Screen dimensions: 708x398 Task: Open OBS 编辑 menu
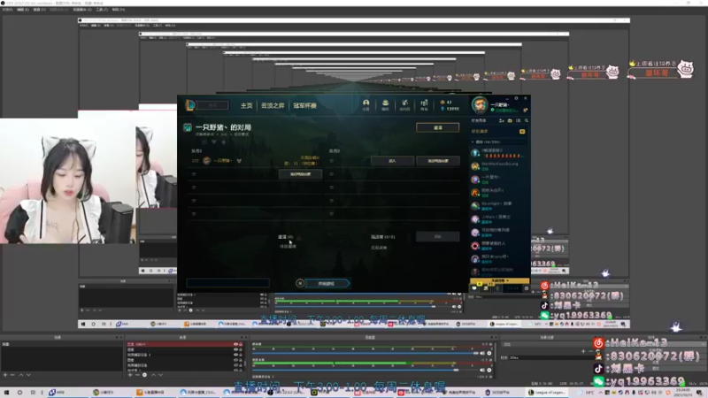[x=23, y=10]
